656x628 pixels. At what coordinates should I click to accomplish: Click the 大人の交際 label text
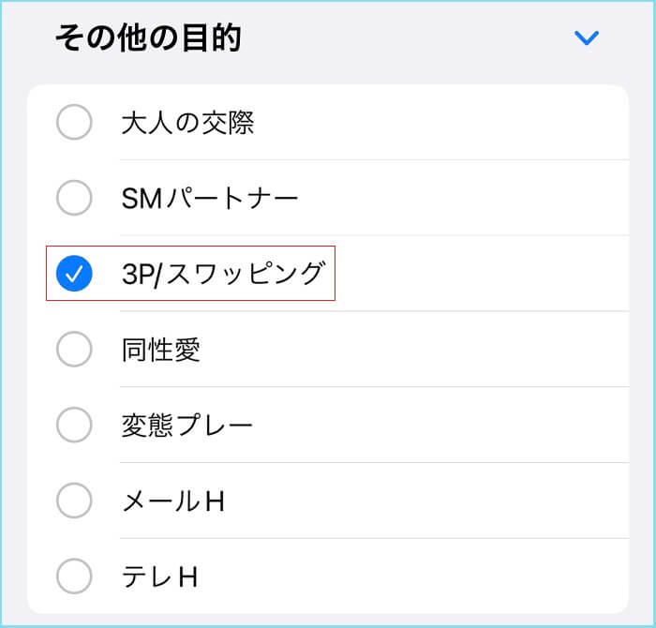[187, 123]
